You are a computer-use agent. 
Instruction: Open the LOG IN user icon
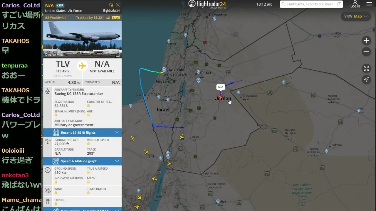(355, 4)
